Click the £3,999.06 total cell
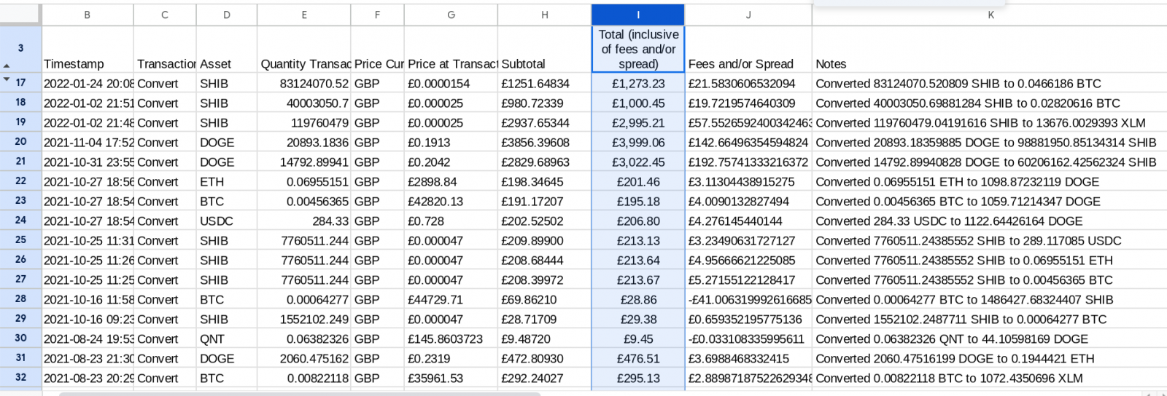This screenshot has height=396, width=1167. 638,143
